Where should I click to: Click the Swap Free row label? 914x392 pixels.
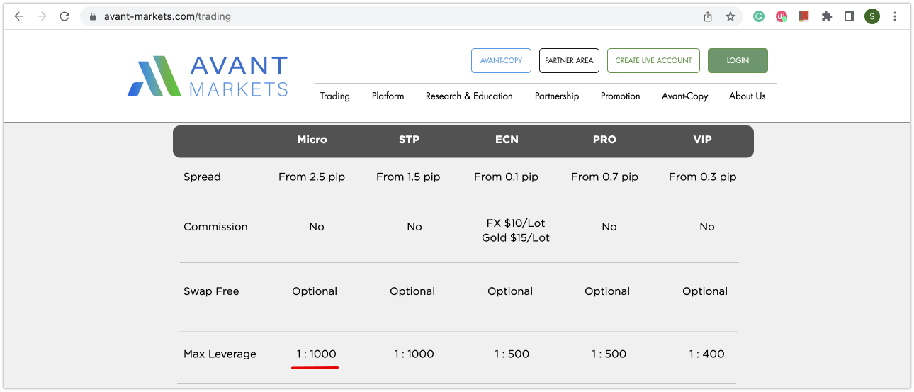[x=211, y=291]
